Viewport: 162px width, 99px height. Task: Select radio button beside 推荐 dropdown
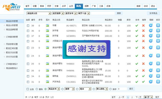pos(62,89)
